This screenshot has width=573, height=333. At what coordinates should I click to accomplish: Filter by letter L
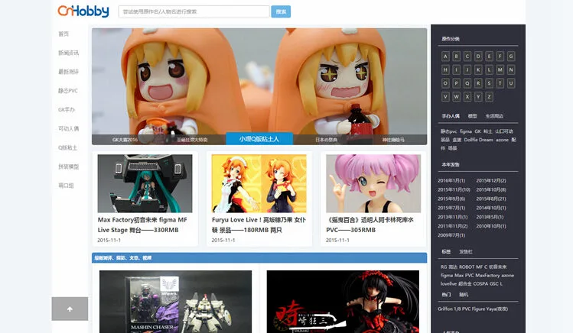(x=489, y=70)
